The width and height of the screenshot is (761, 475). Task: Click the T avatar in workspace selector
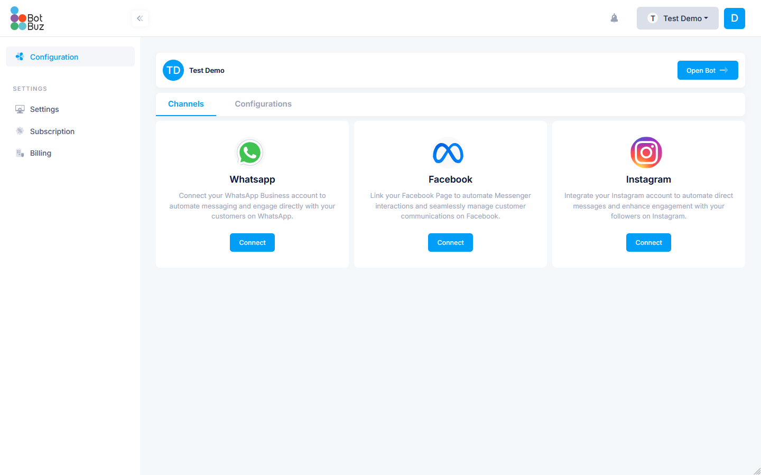pyautogui.click(x=653, y=18)
